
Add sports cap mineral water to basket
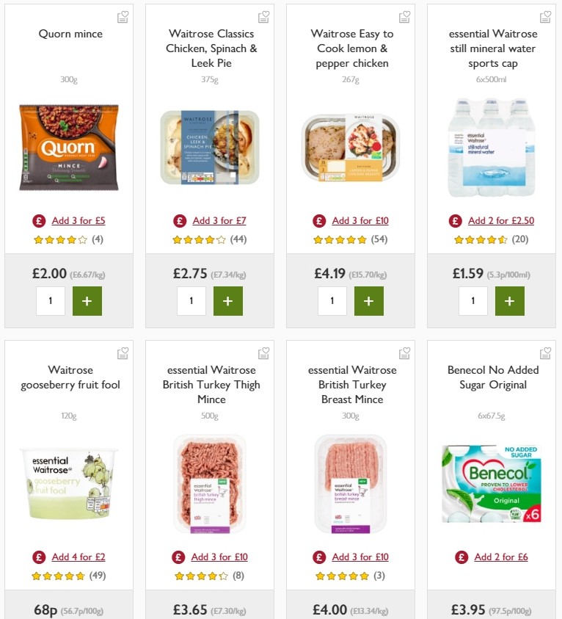point(510,300)
